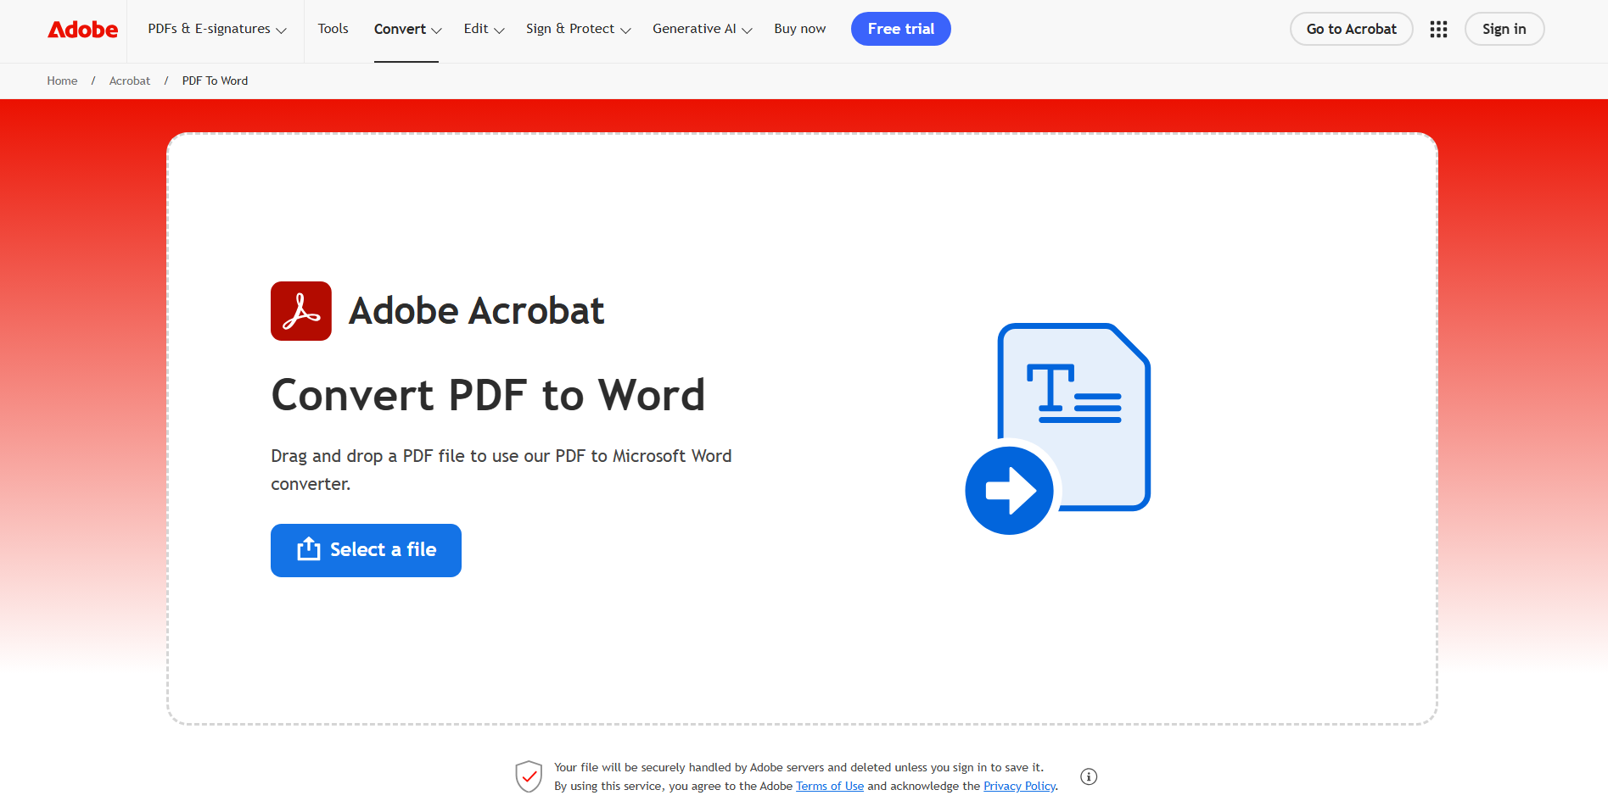Screen dimensions: 1608x801
Task: Click the Adobe logo in the header
Action: pos(82,30)
